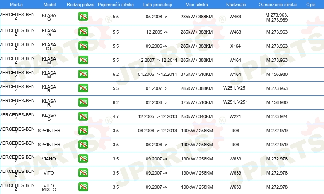Click 285kW / 388KM power in Klasa GL row
Screen dimensions: 324x194
click(x=196, y=46)
